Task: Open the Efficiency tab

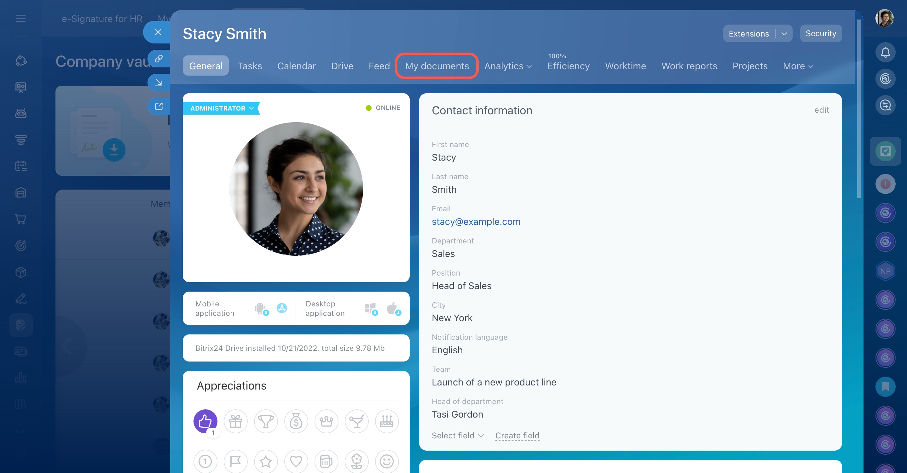Action: [568, 66]
